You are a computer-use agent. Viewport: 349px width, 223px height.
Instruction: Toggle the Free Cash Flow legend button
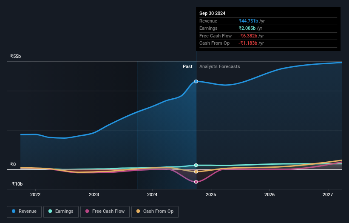[x=105, y=212]
